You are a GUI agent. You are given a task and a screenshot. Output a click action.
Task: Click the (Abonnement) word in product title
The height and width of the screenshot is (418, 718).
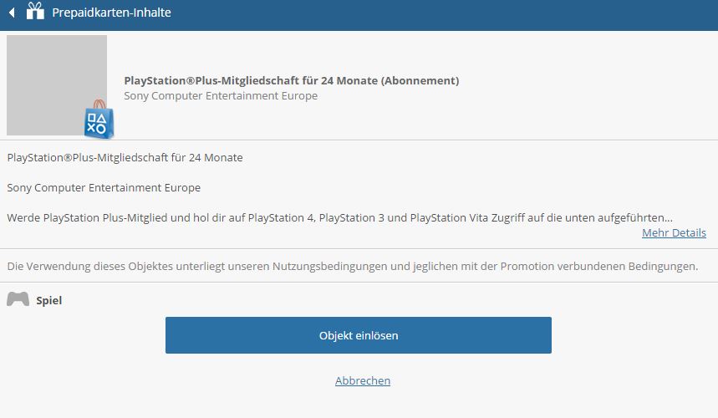click(x=420, y=80)
